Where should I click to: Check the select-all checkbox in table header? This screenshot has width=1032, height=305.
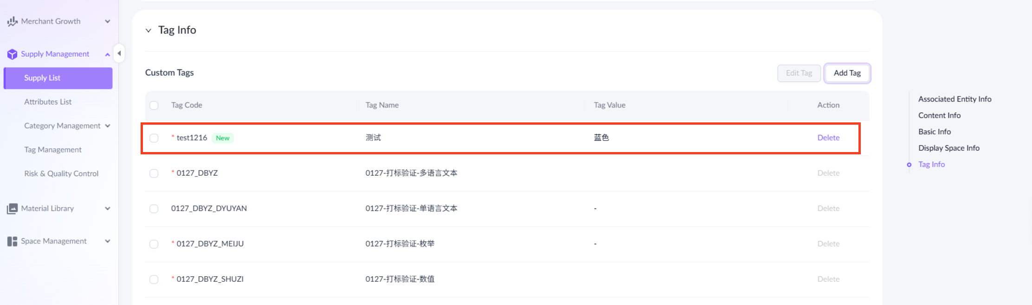click(x=154, y=105)
